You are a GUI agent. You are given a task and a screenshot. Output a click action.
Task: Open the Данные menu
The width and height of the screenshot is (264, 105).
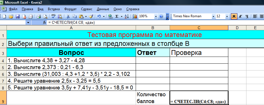pos(103,9)
